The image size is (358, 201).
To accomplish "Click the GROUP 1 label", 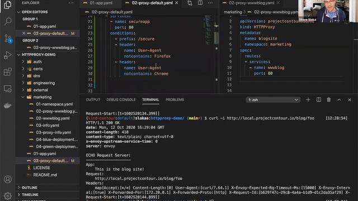I will point(30,19).
